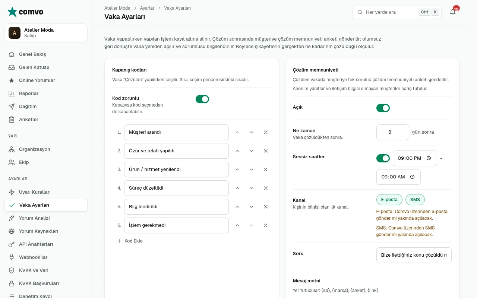477x298 pixels.
Task: Open clock picker on 09:00 AM field
Action: (413, 177)
